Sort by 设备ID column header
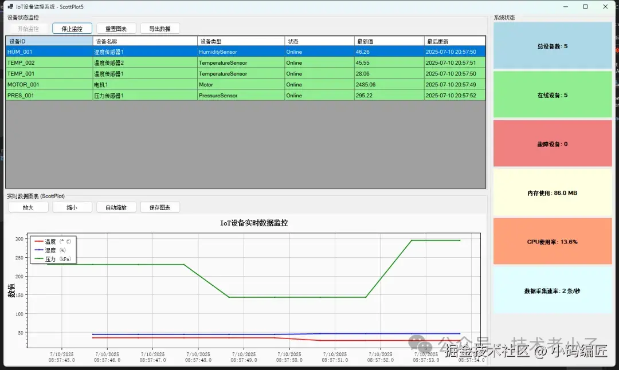 (x=49, y=41)
